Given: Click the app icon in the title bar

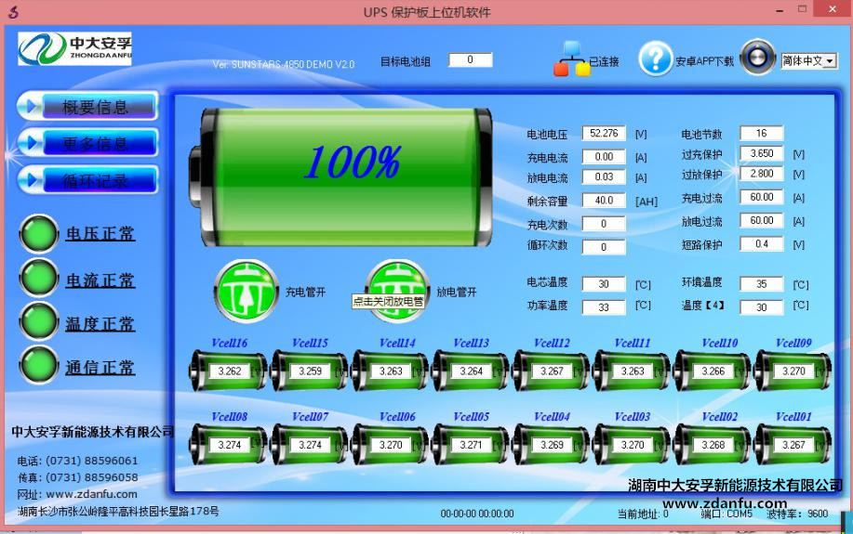Looking at the screenshot, I should pos(13,11).
